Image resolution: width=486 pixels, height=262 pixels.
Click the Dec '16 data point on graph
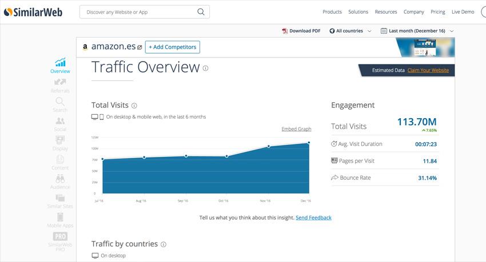tap(309, 143)
